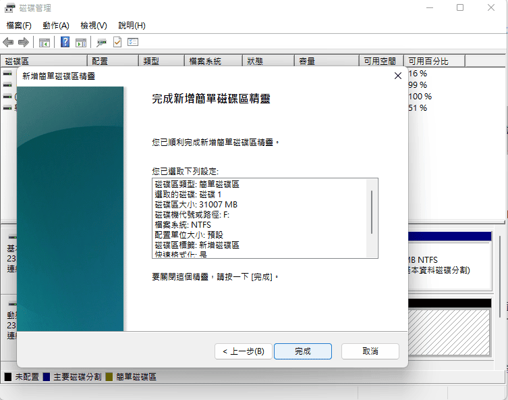Image resolution: width=508 pixels, height=400 pixels.
Task: Open help with the blue question mark icon
Action: (x=65, y=42)
